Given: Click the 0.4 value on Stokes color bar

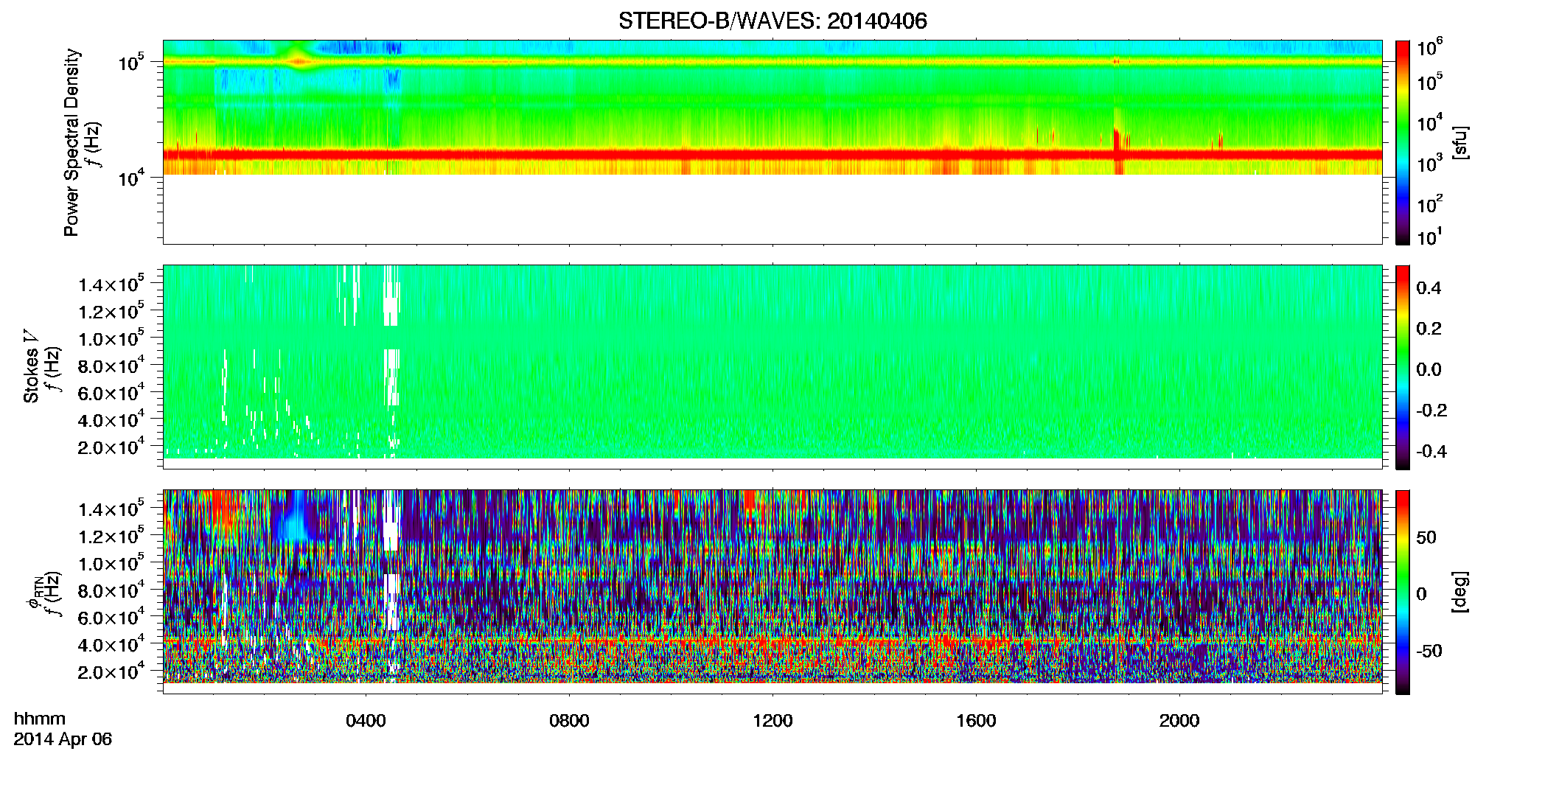Looking at the screenshot, I should pyautogui.click(x=1429, y=288).
